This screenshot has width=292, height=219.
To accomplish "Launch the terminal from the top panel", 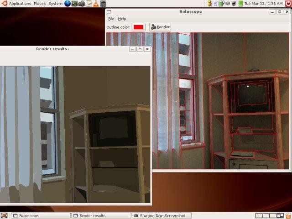I will (75, 4).
